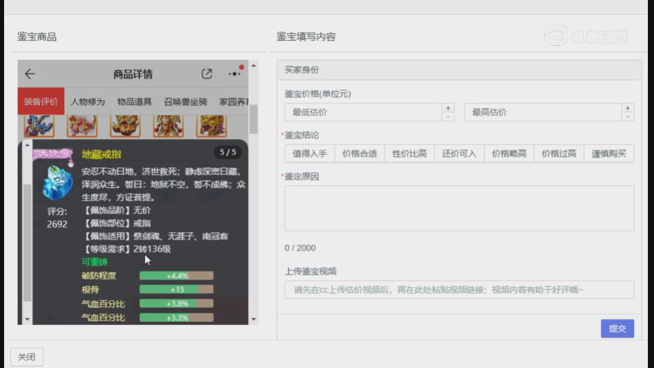654x368 pixels.
Task: Select conclusion 值得入手
Action: coord(310,154)
